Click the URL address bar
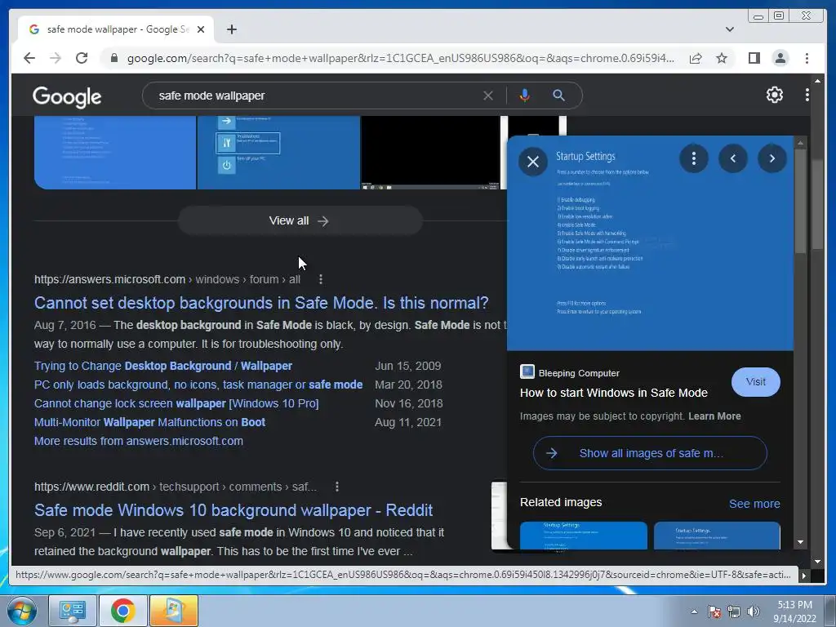This screenshot has width=836, height=627. 400,58
